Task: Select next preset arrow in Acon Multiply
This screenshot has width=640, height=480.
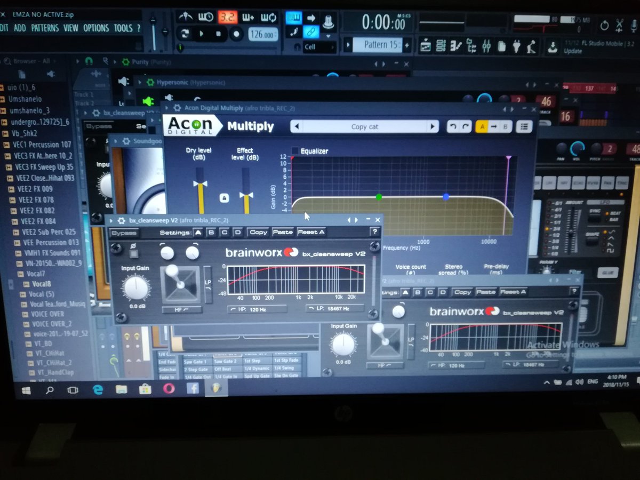Action: pos(434,127)
